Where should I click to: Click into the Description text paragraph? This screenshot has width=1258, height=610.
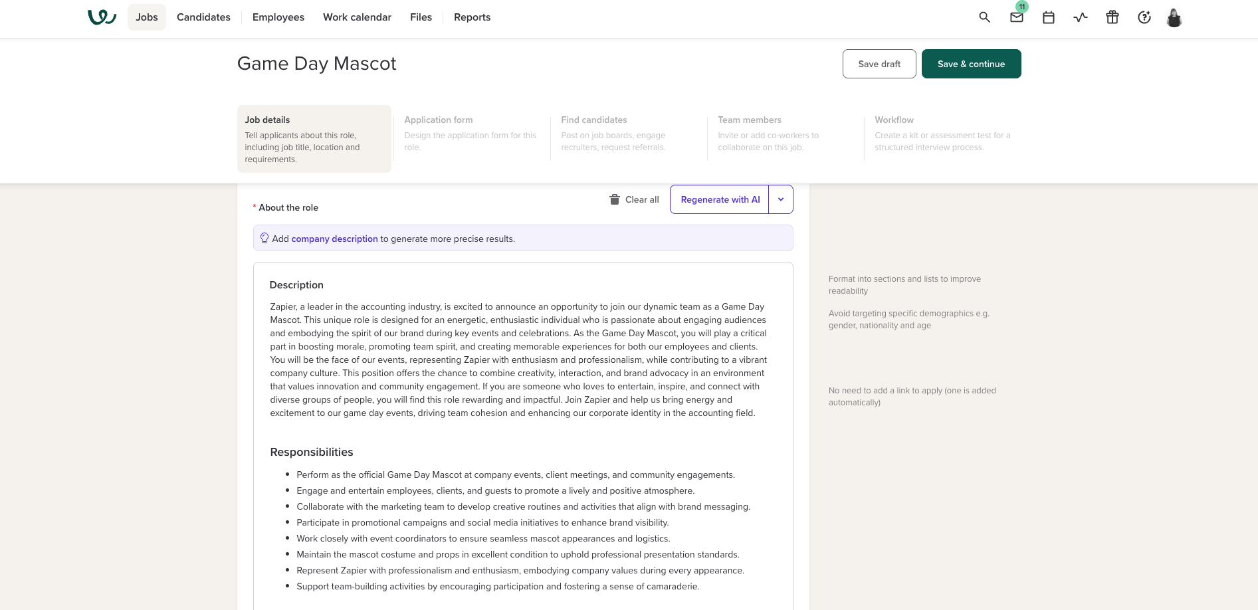[x=518, y=359]
